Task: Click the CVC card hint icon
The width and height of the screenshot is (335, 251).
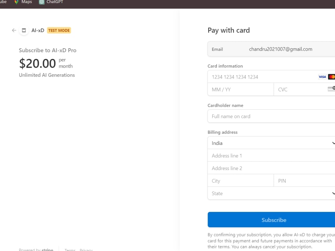Action: click(331, 89)
